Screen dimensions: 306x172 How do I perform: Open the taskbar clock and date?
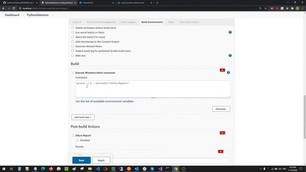pos(292,169)
